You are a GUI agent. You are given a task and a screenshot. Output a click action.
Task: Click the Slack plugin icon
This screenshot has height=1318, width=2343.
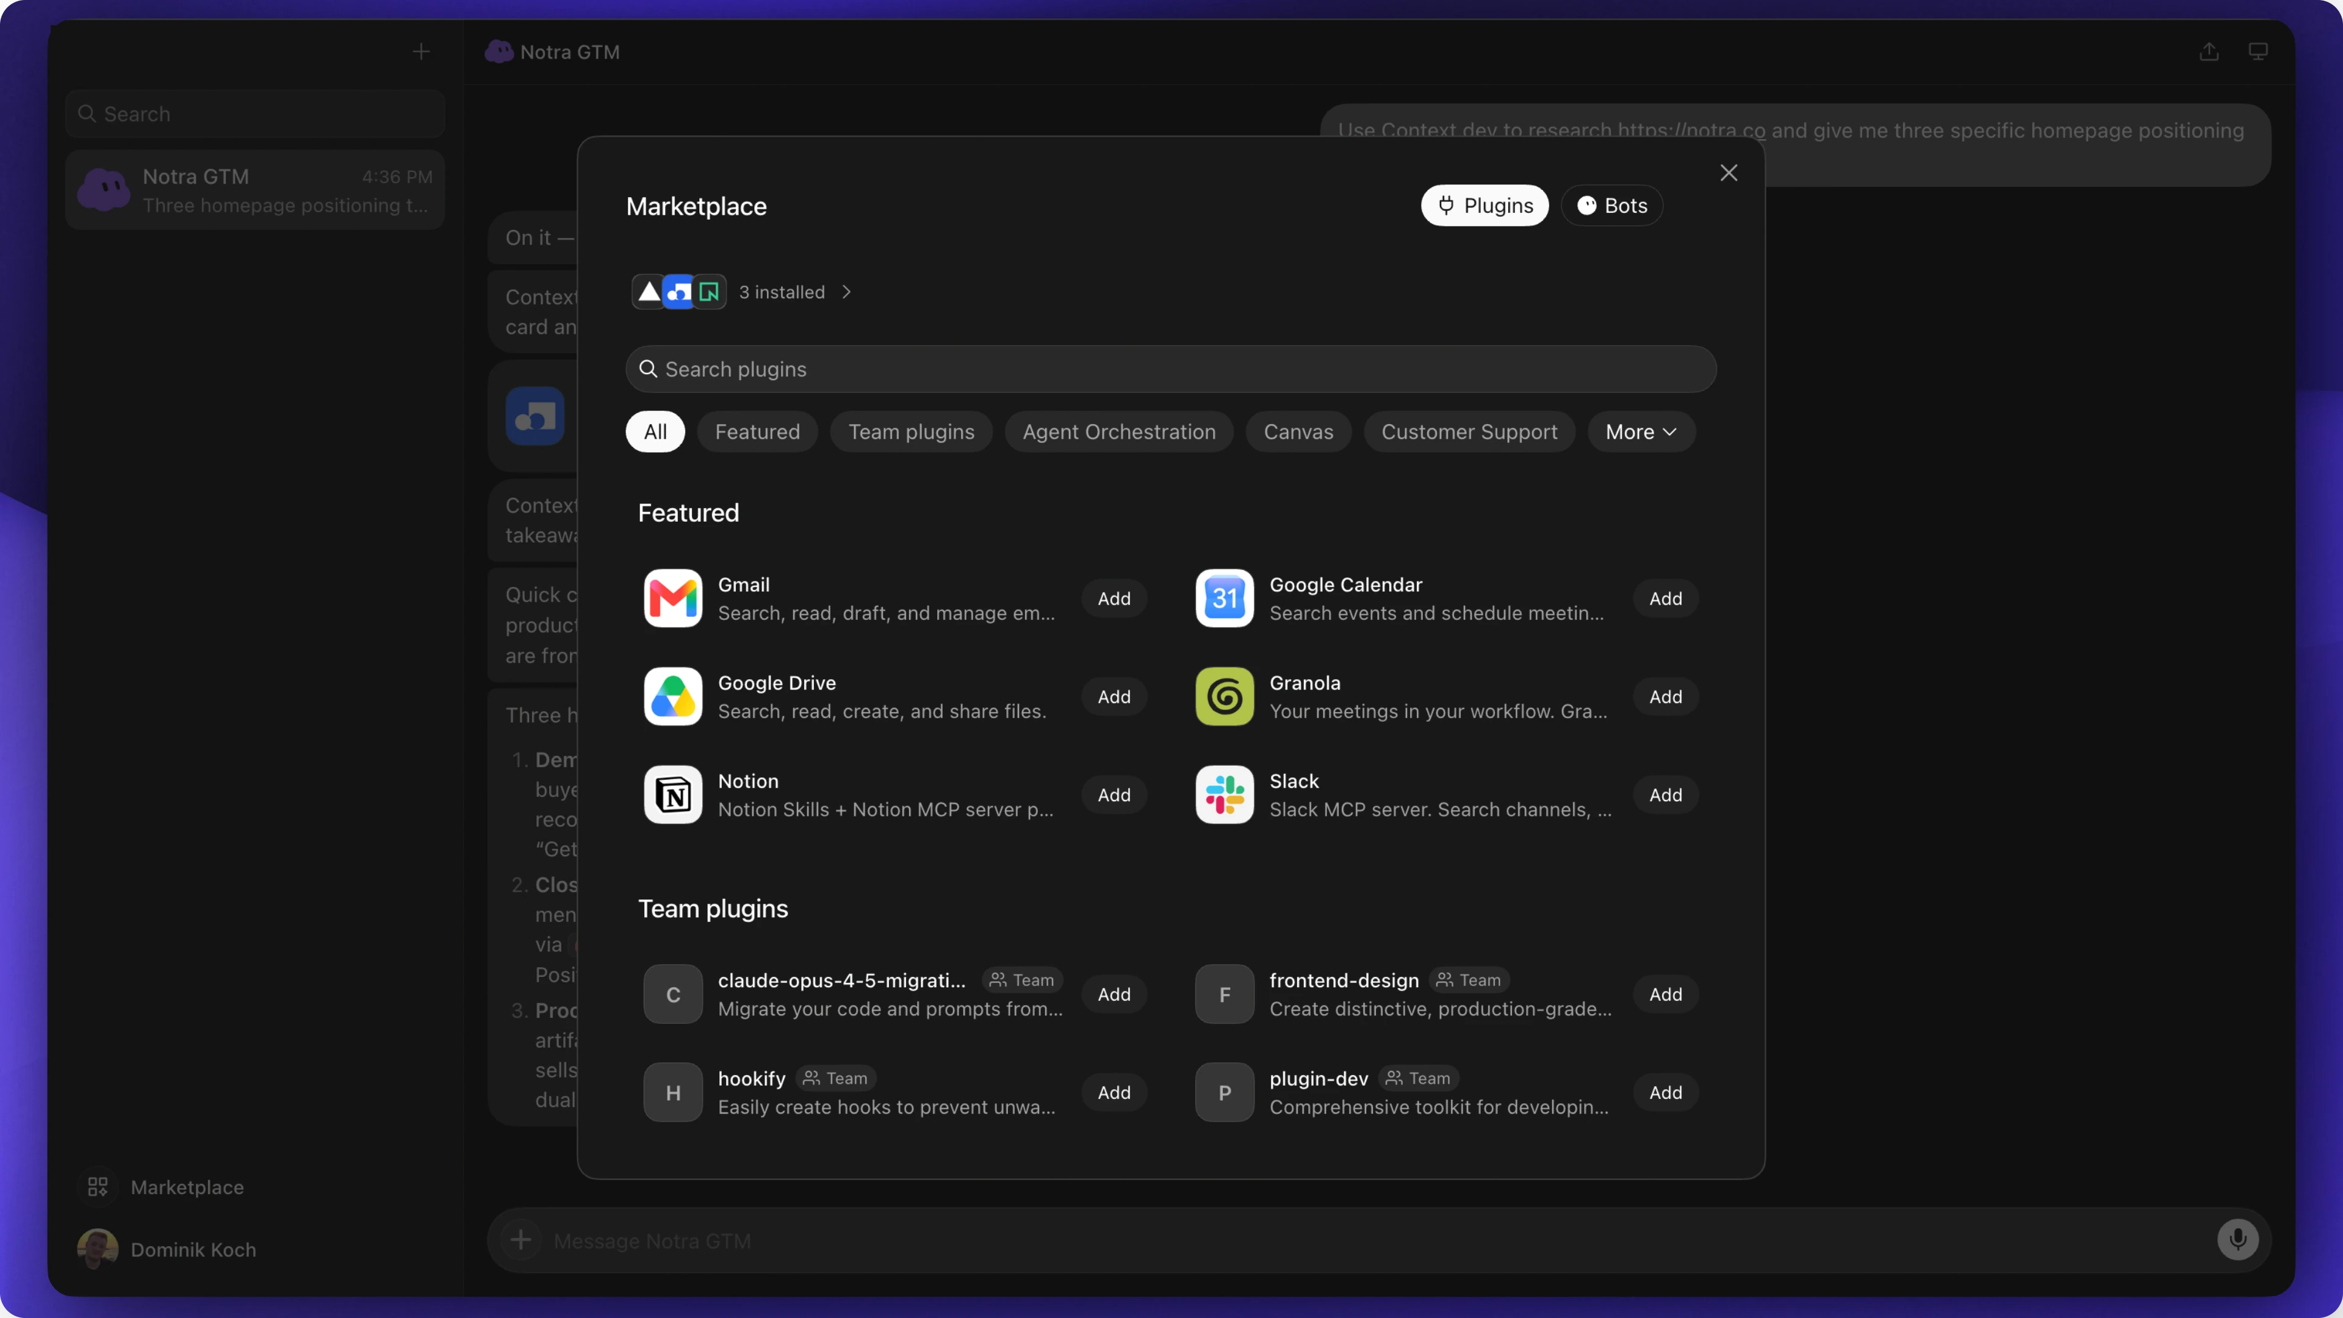click(1224, 795)
